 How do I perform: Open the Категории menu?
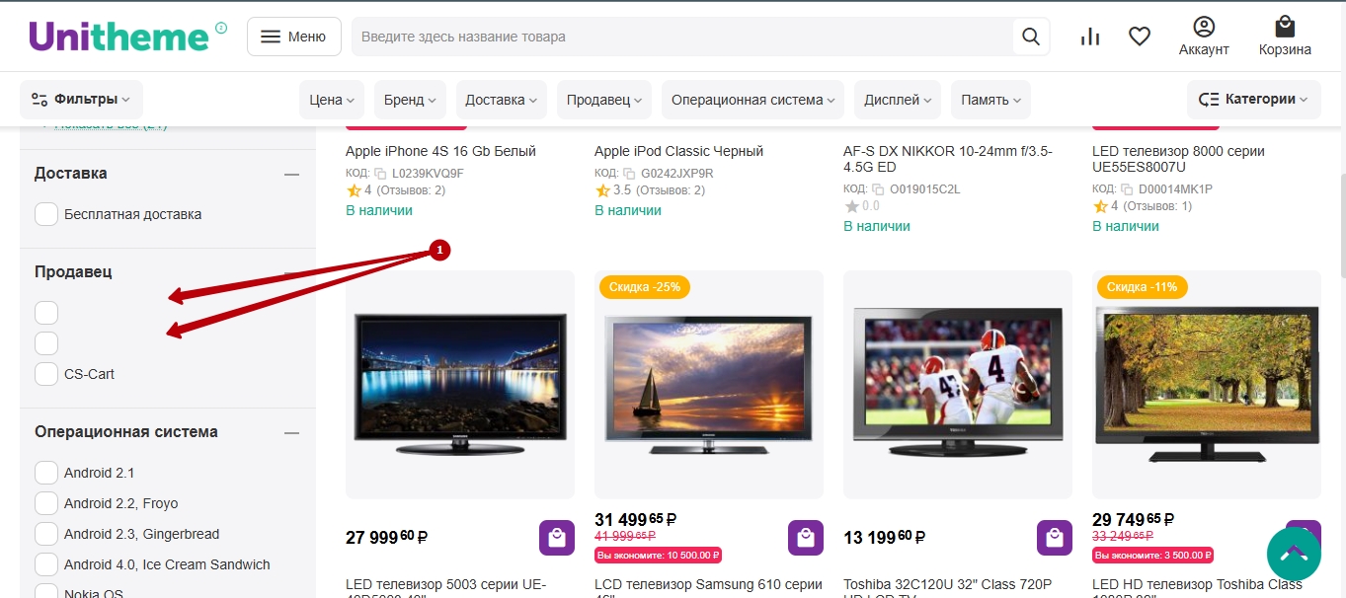click(x=1253, y=100)
